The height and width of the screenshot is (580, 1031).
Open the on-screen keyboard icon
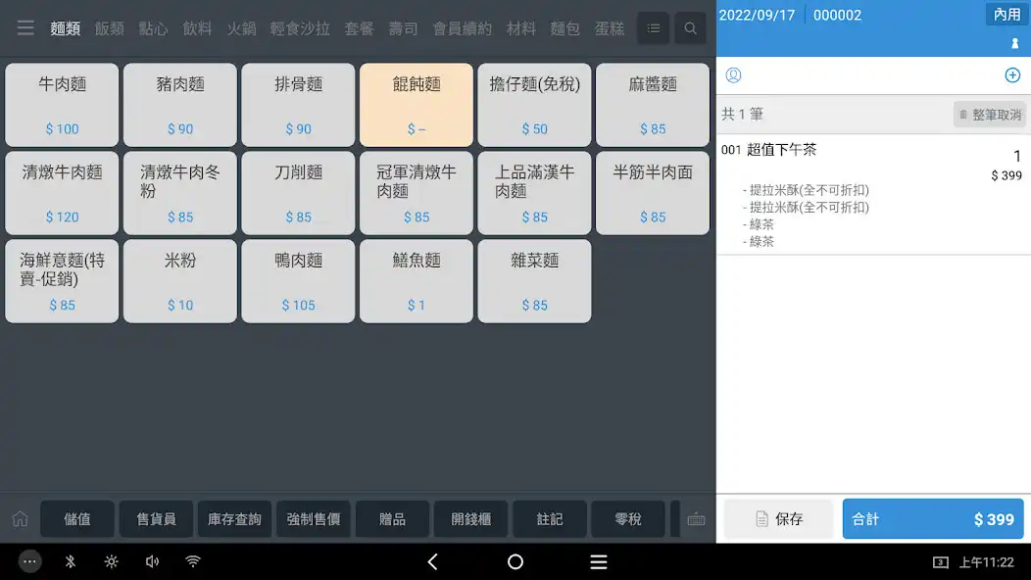(x=696, y=519)
